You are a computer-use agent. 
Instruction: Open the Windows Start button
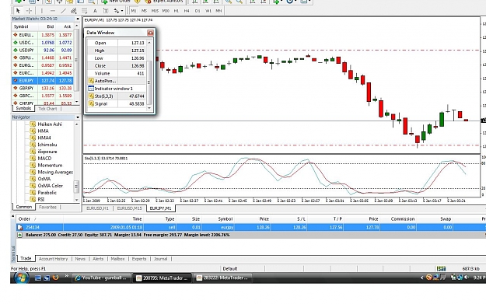pyautogui.click(x=21, y=278)
